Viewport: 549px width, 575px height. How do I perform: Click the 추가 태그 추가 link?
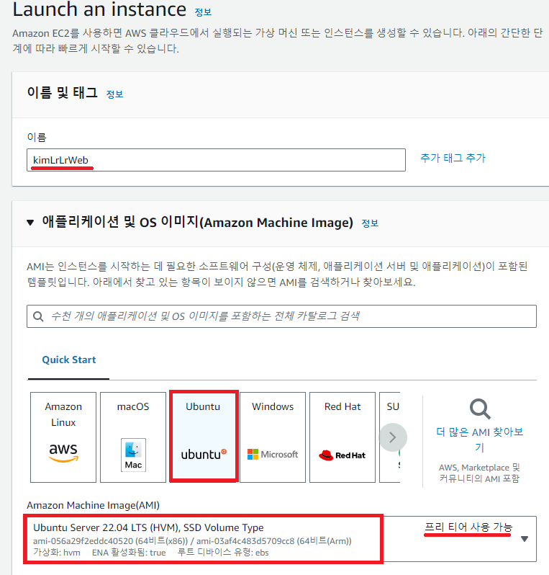point(453,158)
